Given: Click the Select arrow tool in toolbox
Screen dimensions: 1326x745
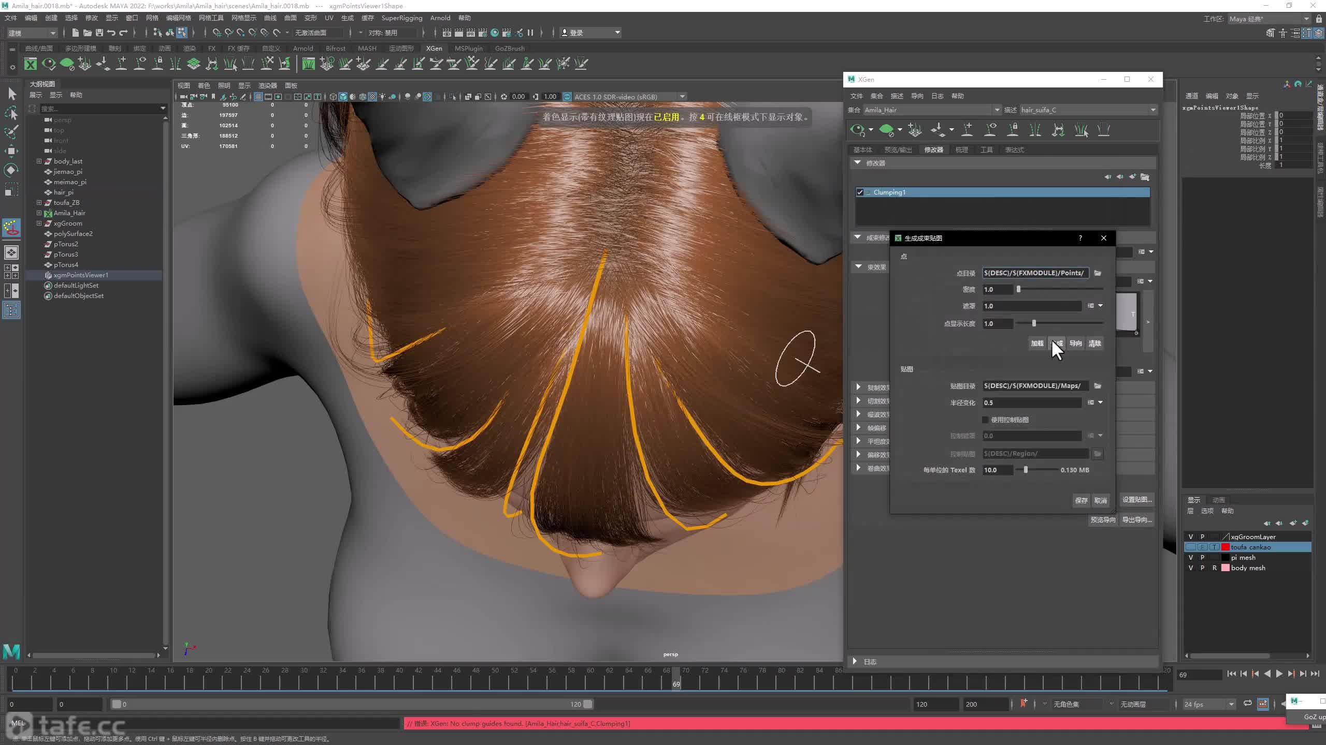Looking at the screenshot, I should 11,94.
